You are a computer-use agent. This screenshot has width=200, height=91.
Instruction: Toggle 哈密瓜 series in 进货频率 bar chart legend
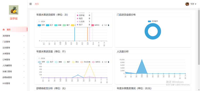(96, 25)
